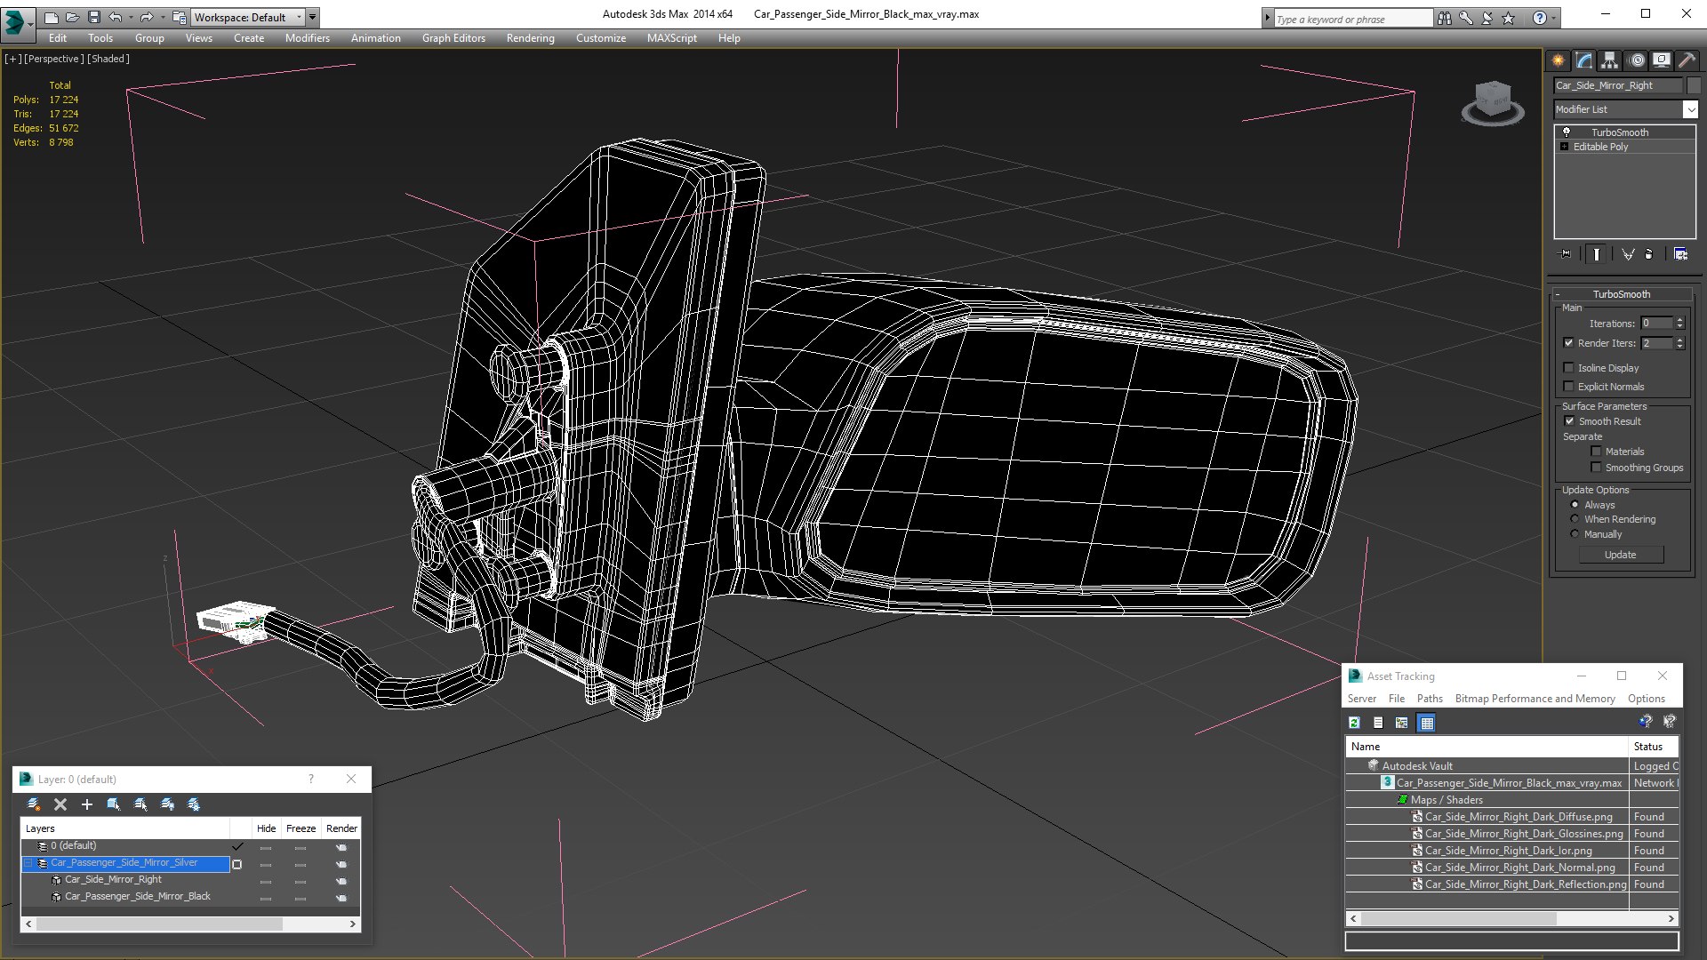Enable the Isoline Display checkbox
This screenshot has width=1707, height=960.
coord(1569,368)
